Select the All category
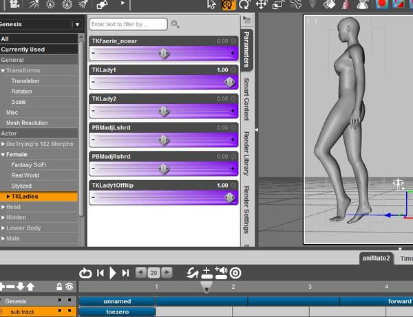The height and width of the screenshot is (317, 413). pos(39,39)
